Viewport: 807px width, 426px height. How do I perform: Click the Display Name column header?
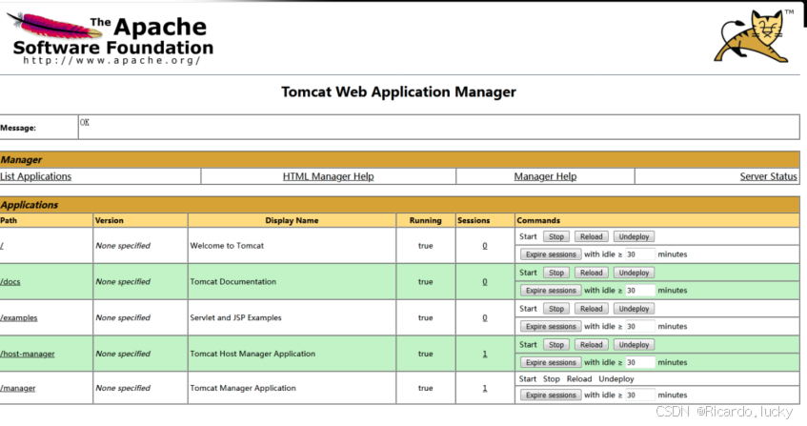tap(292, 220)
